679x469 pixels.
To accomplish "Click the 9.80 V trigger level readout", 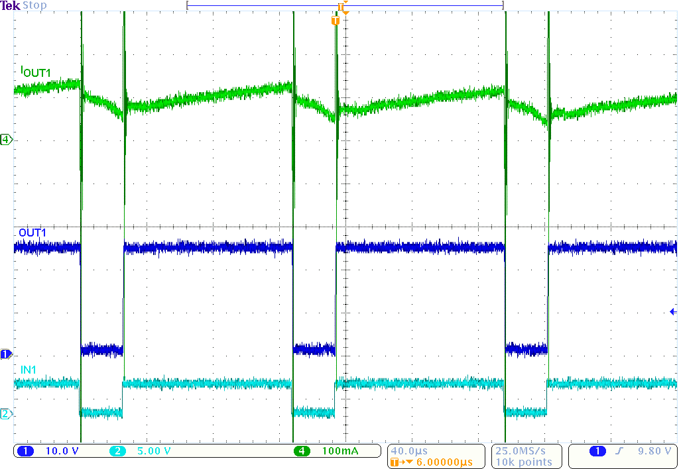I will coord(654,451).
